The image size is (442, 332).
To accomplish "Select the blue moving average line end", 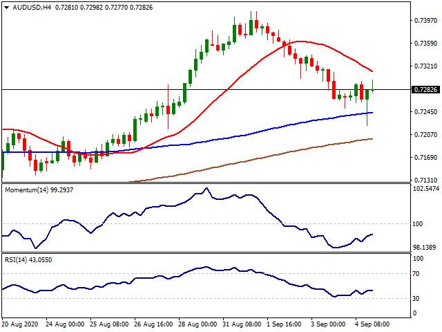I will coord(372,113).
